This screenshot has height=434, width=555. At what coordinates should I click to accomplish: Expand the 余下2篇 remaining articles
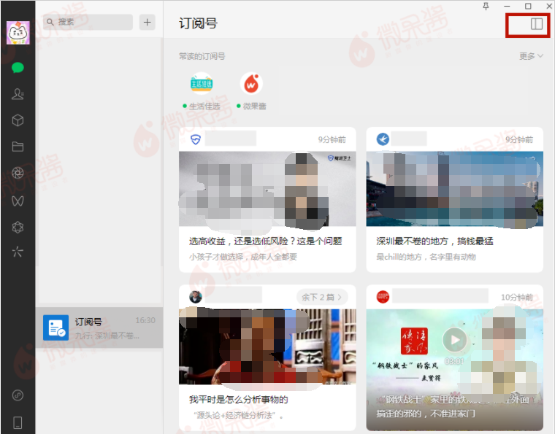click(321, 297)
